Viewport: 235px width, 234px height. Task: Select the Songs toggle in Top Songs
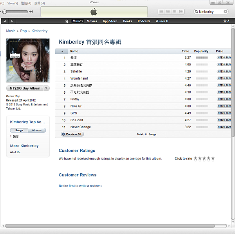(x=19, y=131)
